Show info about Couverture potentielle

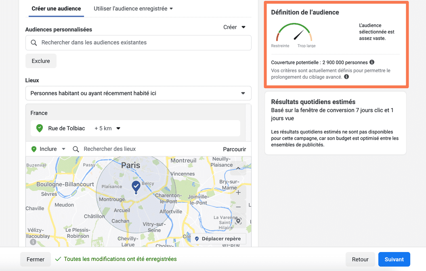372,63
